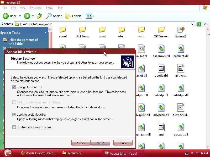Select the spool folder
This screenshot has width=210, height=157.
tap(63, 32)
